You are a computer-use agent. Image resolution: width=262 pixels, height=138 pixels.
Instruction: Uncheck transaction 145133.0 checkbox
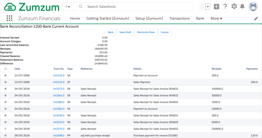point(6,82)
